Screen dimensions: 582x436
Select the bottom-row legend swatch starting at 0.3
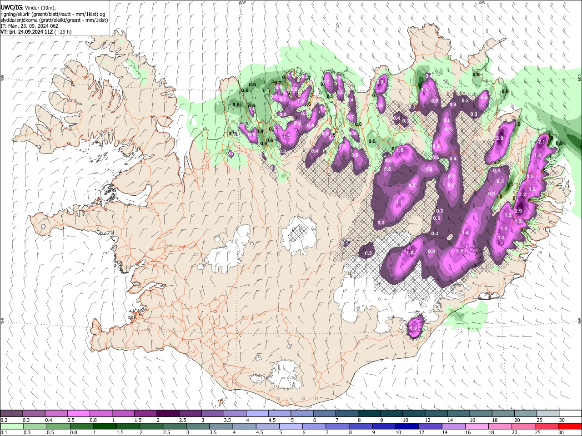coord(35,426)
